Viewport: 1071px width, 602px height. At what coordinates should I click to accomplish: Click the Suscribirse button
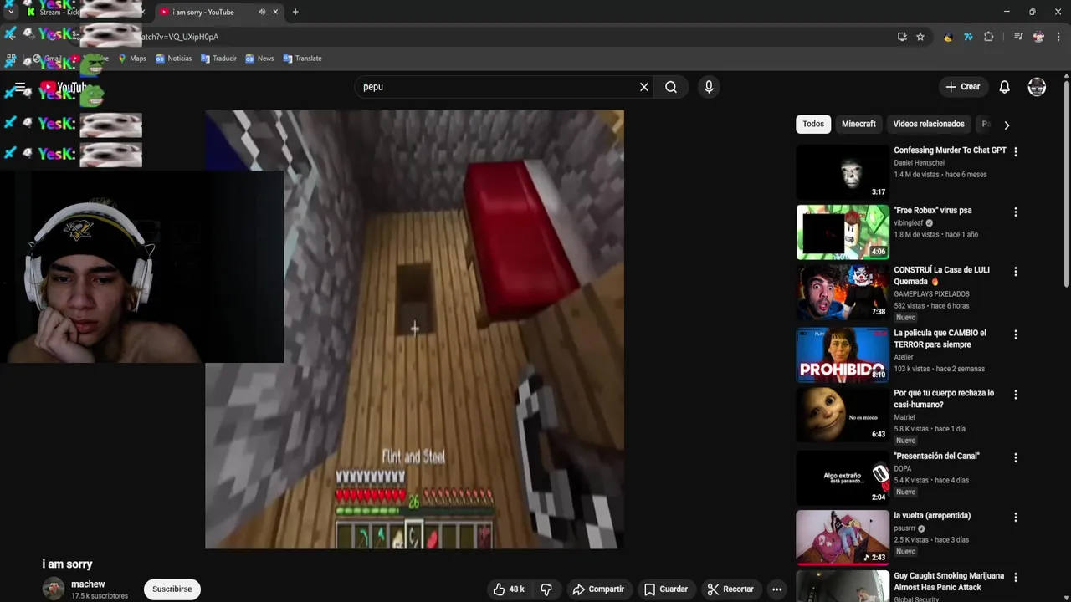172,589
